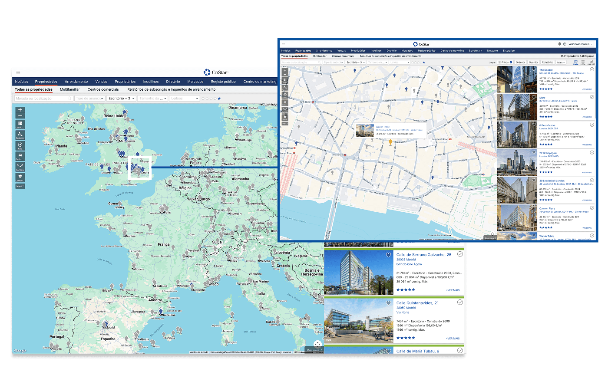Switch to Lista view icon
Image resolution: width=608 pixels, height=388 pixels.
[x=583, y=62]
